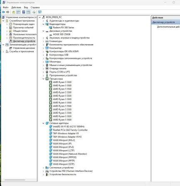Image resolution: width=180 pixels, height=186 pixels.
Task: Click the left pane horizontal scrollbar
Action: coord(15,180)
